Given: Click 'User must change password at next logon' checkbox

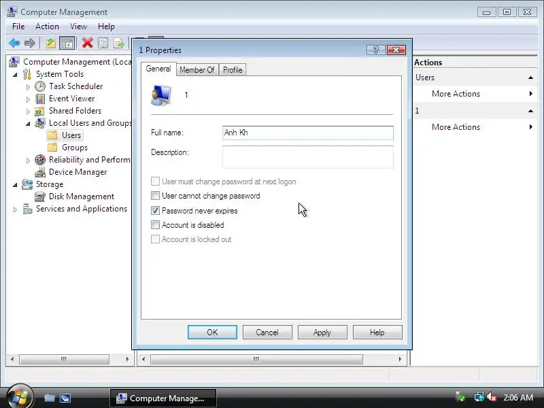Looking at the screenshot, I should [x=155, y=182].
